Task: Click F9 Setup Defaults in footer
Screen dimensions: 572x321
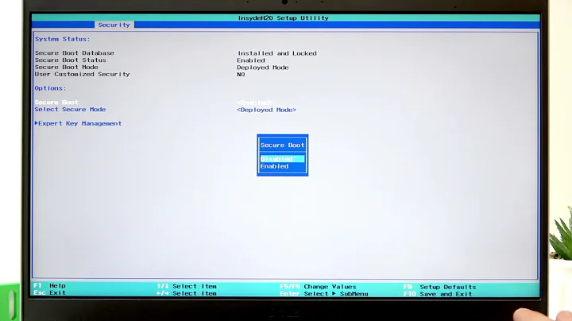Action: point(439,287)
